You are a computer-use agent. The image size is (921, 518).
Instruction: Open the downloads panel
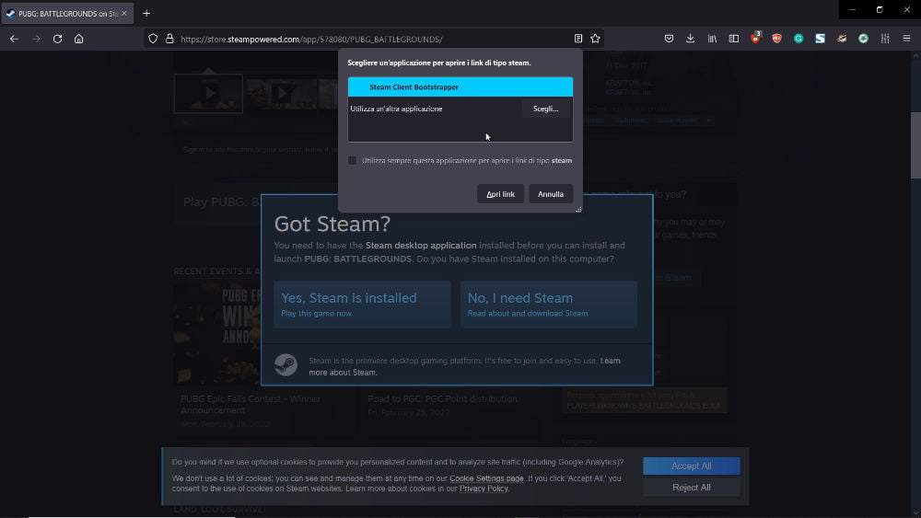690,39
